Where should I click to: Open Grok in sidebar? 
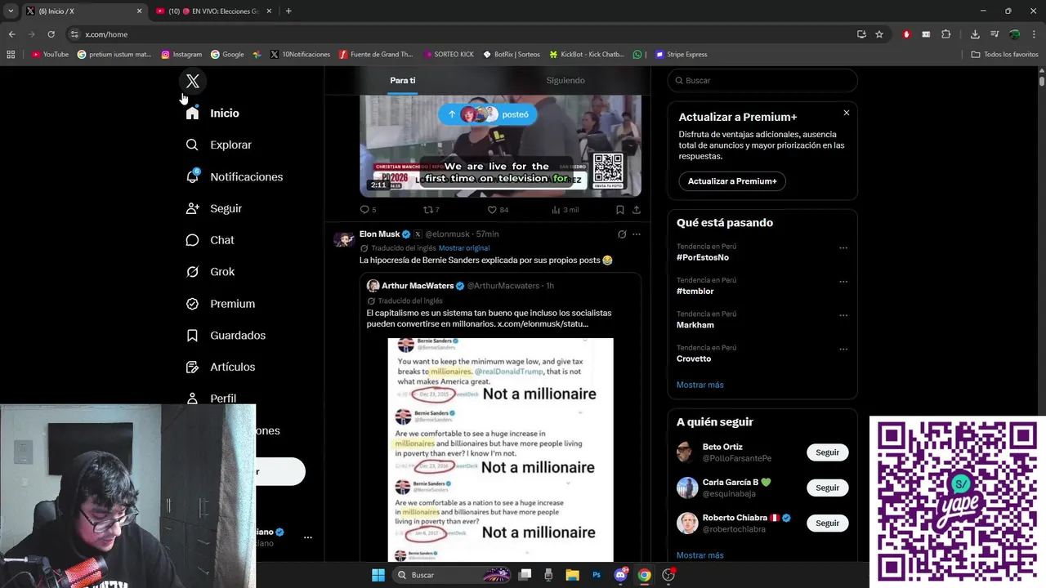point(210,272)
